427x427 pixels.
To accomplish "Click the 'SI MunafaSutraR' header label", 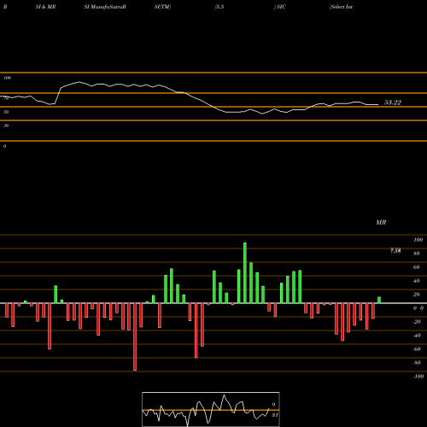I will click(105, 7).
